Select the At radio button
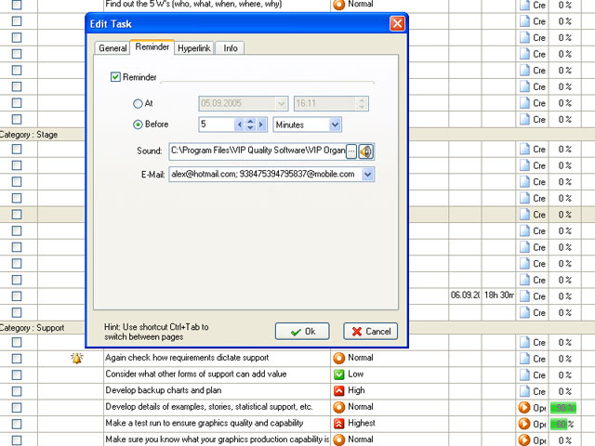Screen dimensions: 595x446 tap(139, 104)
